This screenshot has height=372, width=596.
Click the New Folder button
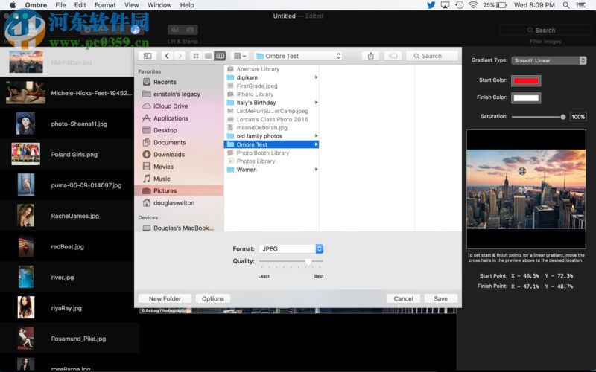coord(165,299)
